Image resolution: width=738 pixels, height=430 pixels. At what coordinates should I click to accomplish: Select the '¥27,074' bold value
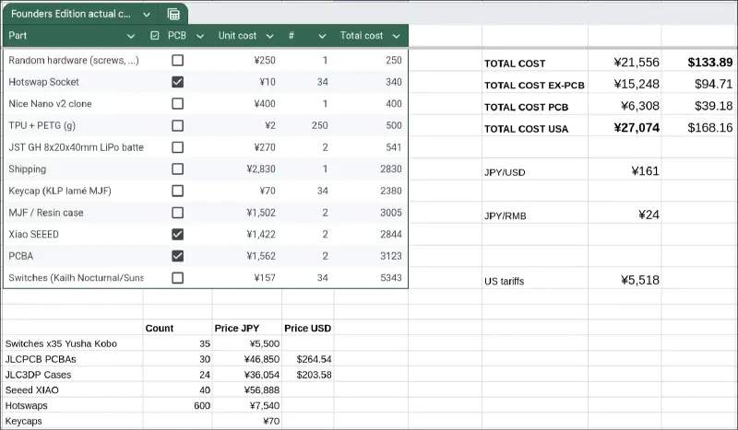pyautogui.click(x=637, y=128)
